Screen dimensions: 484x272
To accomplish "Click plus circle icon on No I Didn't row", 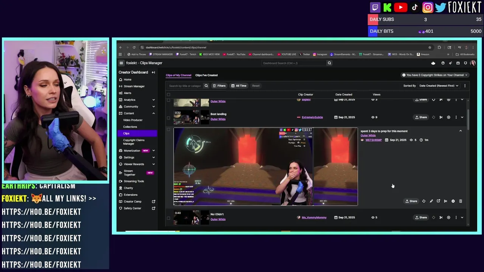I will coord(448,218).
